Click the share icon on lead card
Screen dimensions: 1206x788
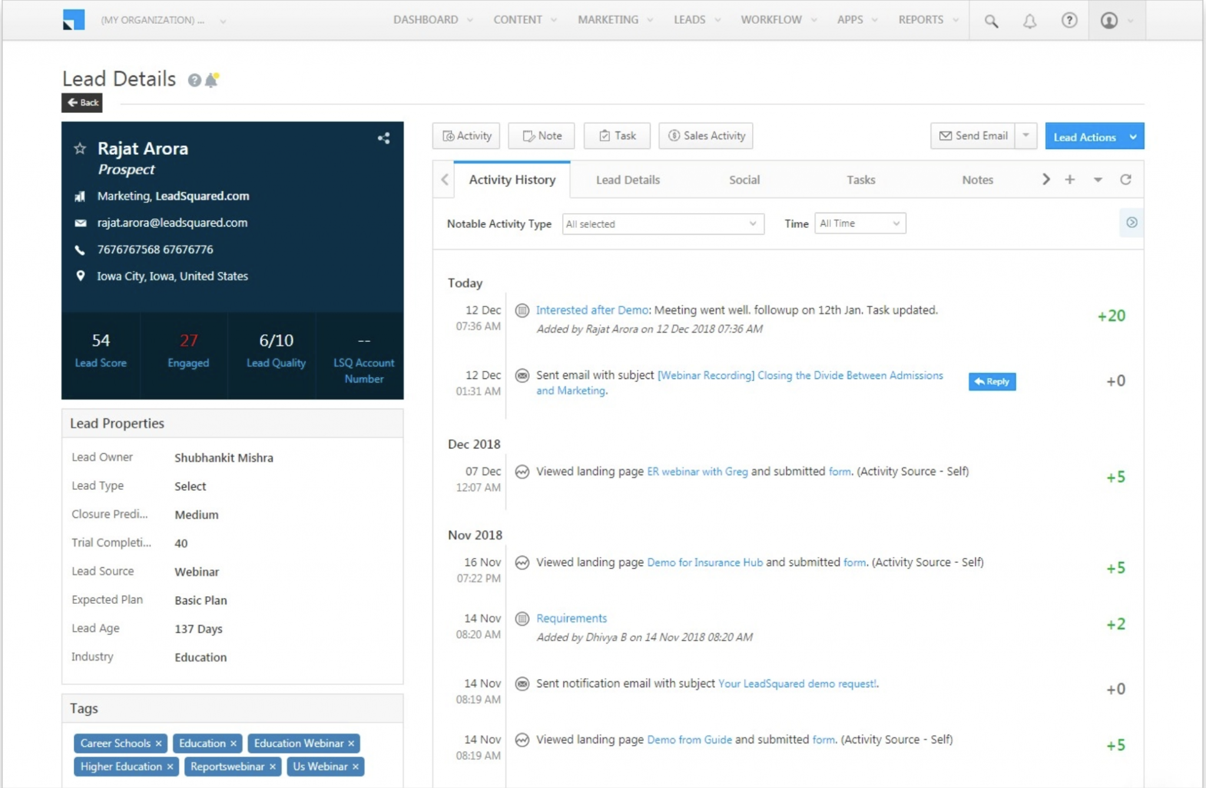384,138
